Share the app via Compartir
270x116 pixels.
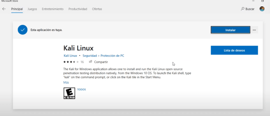point(99,62)
